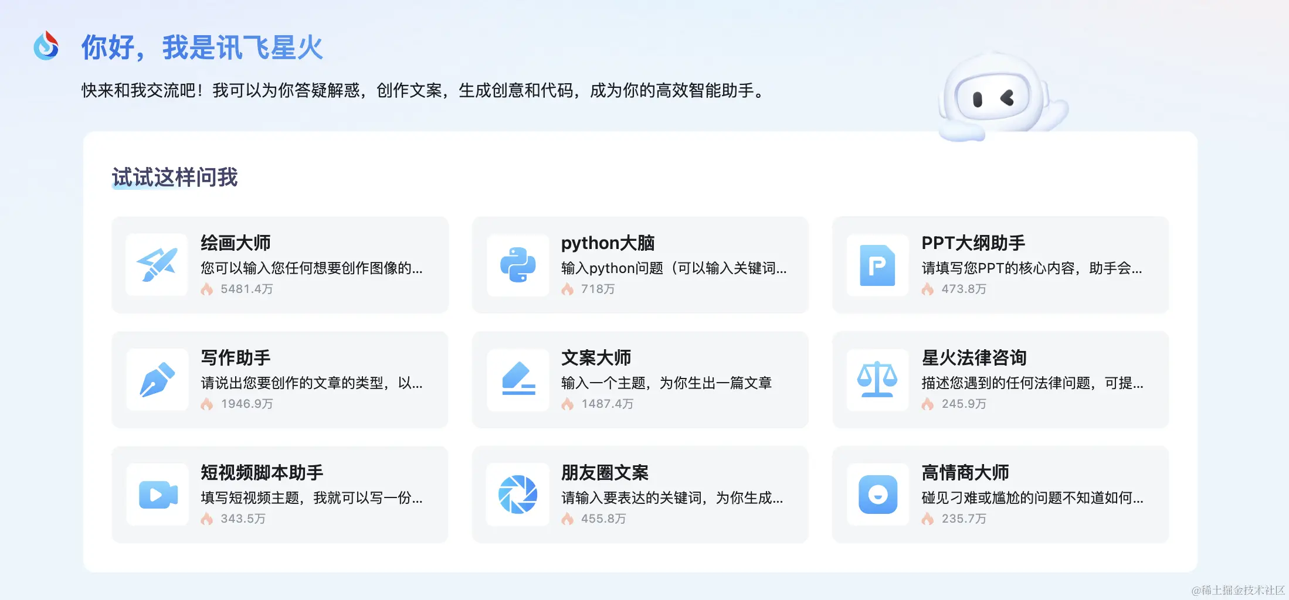
Task: Click the usage count '1946.9万'
Action: coord(247,404)
